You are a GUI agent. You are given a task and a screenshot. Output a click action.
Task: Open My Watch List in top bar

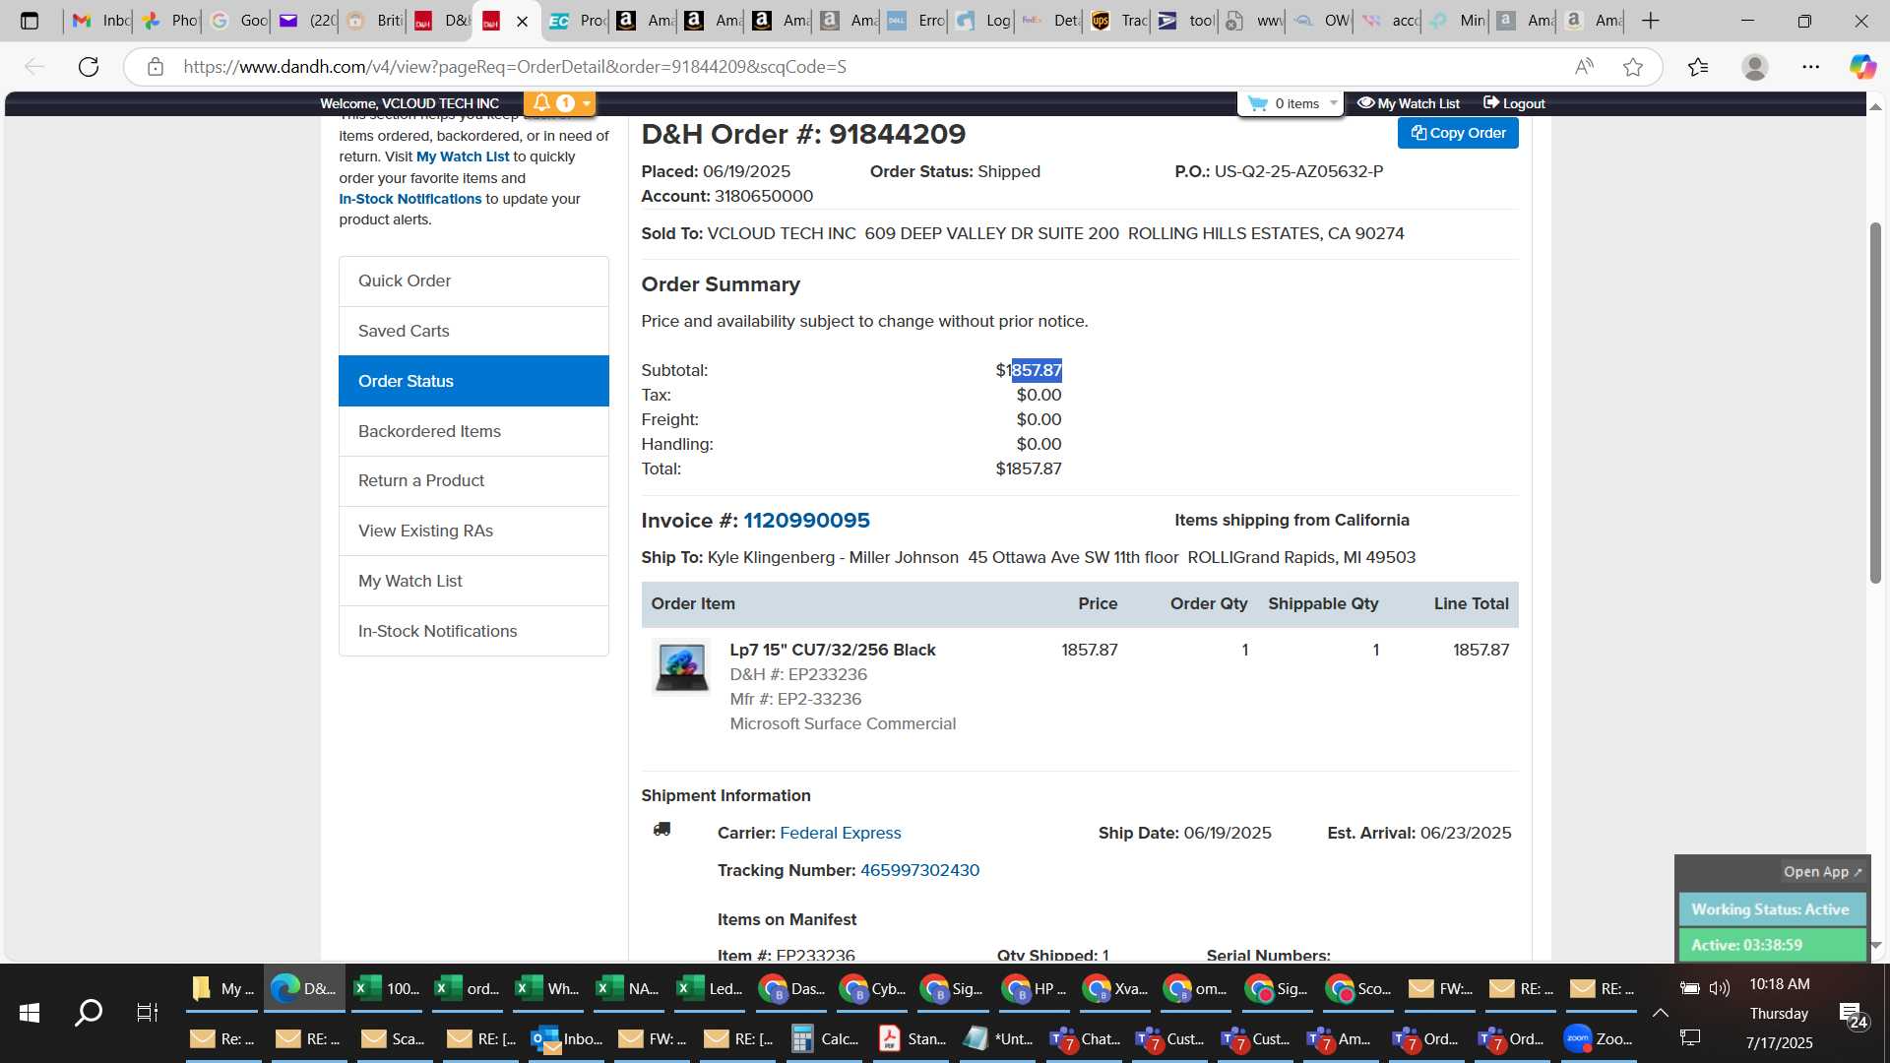click(x=1408, y=103)
